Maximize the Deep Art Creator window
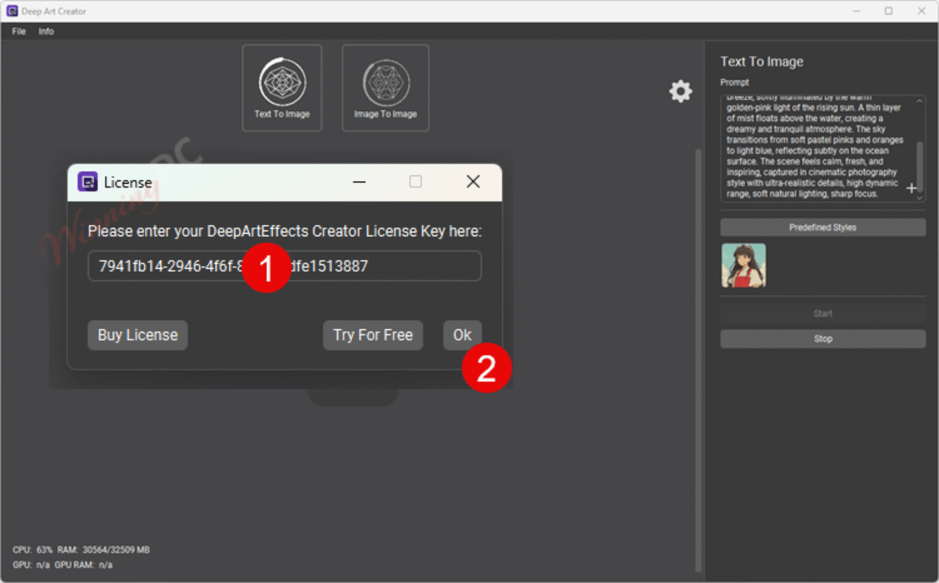The image size is (939, 583). (889, 11)
